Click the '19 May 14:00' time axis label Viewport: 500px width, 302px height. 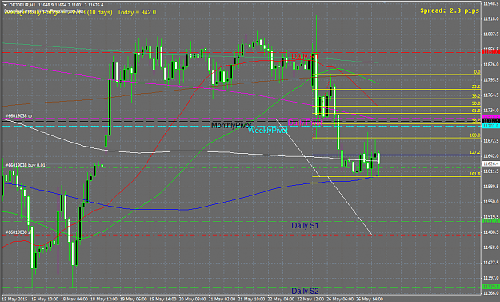[x=163, y=299]
